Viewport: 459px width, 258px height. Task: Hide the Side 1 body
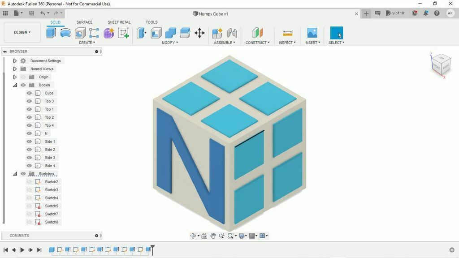pyautogui.click(x=29, y=141)
